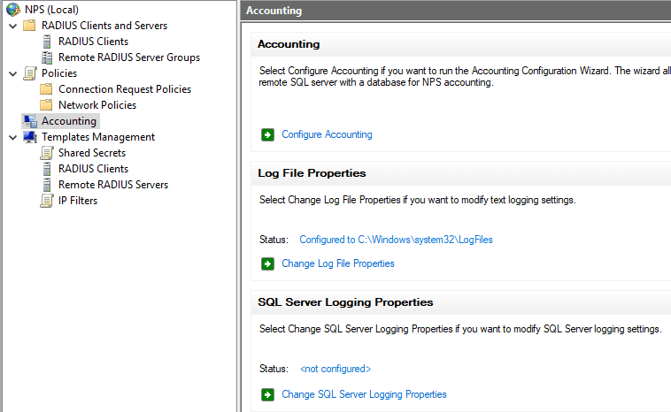Collapse the Policies tree node

pos(12,73)
